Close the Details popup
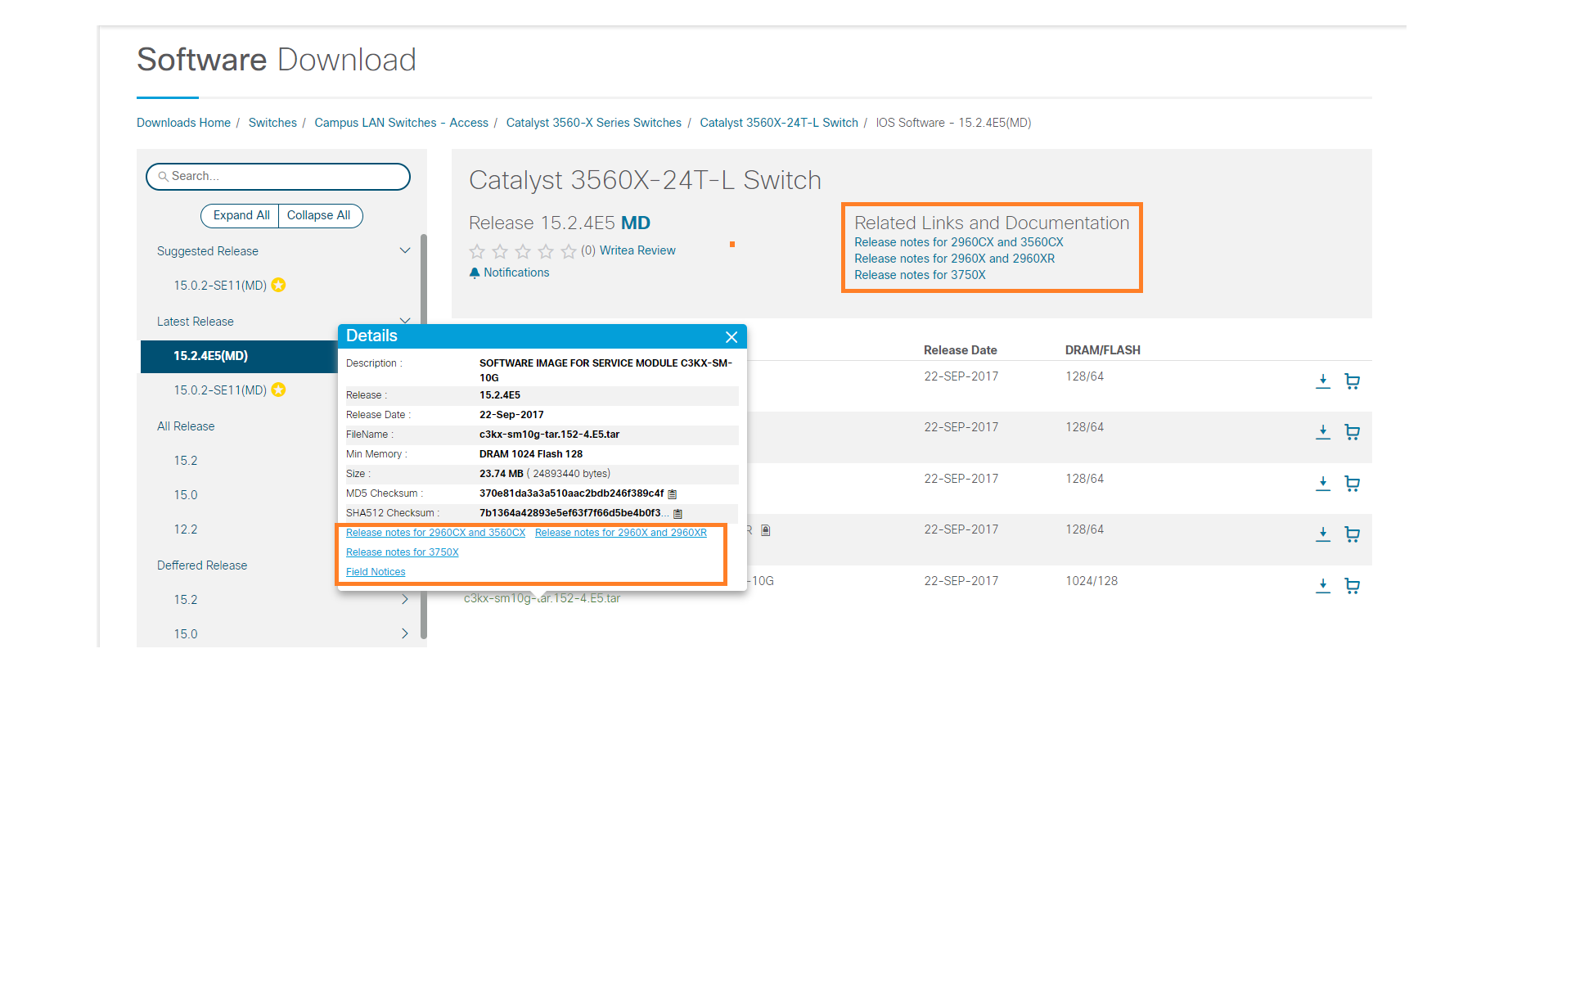This screenshot has width=1571, height=982. point(731,337)
